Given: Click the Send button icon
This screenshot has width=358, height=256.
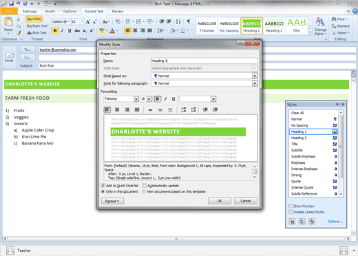Looking at the screenshot, I should tap(9, 57).
